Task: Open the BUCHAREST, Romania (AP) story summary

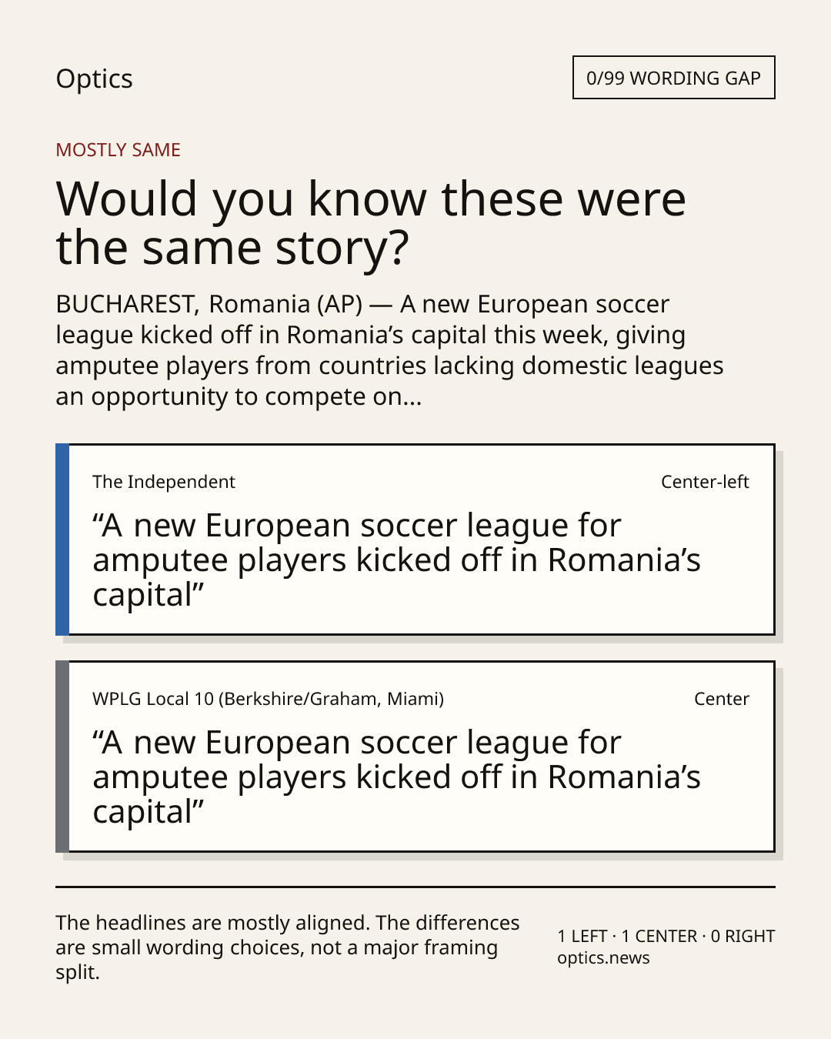Action: coord(389,350)
